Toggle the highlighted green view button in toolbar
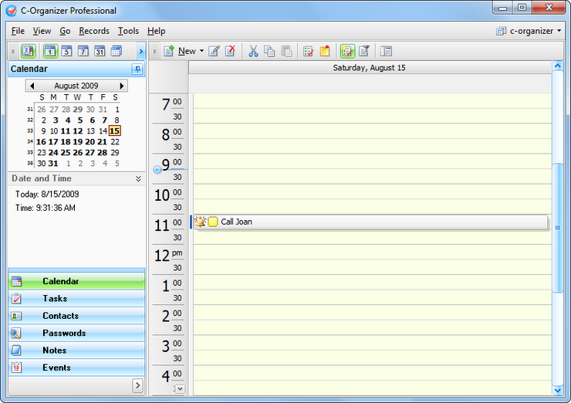The image size is (571, 403). click(x=348, y=52)
